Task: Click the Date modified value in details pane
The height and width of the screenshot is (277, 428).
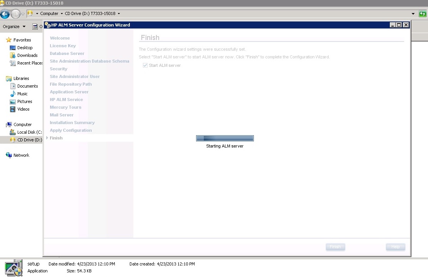Action: click(96, 264)
